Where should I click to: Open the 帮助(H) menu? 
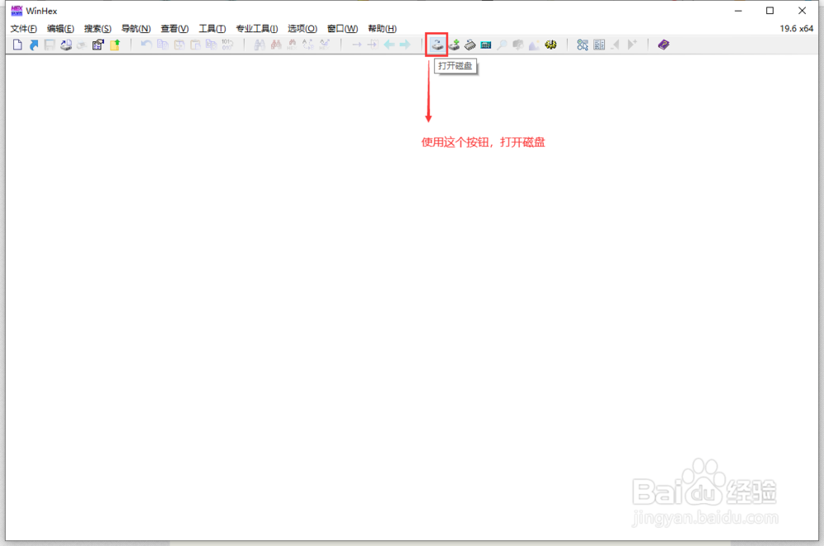[x=382, y=29]
